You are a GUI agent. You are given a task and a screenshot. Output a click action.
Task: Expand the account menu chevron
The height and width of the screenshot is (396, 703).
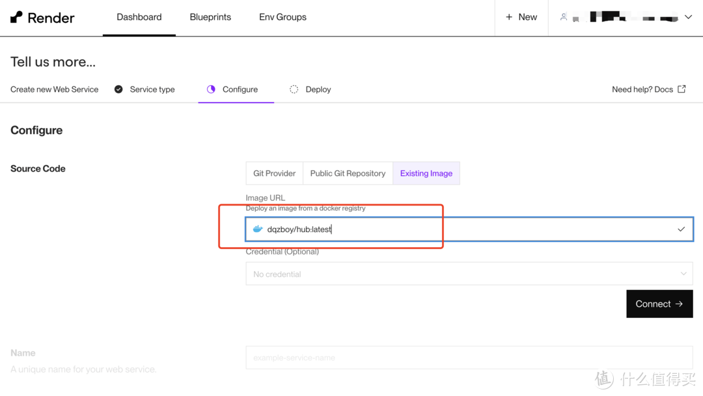point(688,18)
